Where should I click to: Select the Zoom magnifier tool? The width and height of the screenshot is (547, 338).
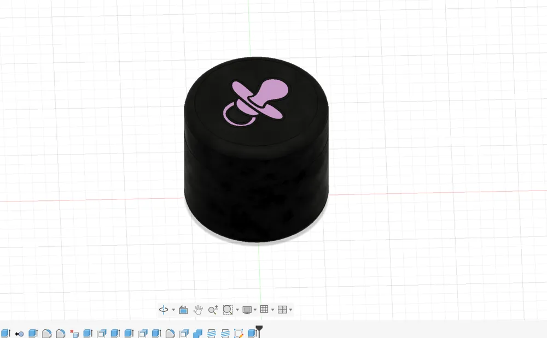(x=213, y=310)
